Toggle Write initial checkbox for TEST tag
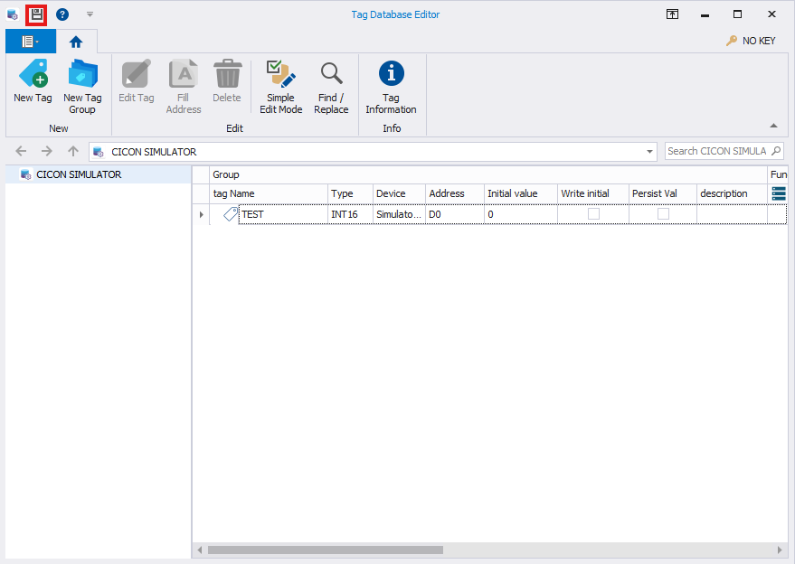 (x=593, y=214)
